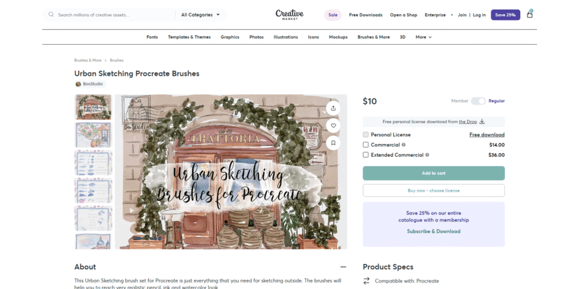Open the shopping cart icon
Screen dimensions: 579x289
pyautogui.click(x=529, y=14)
